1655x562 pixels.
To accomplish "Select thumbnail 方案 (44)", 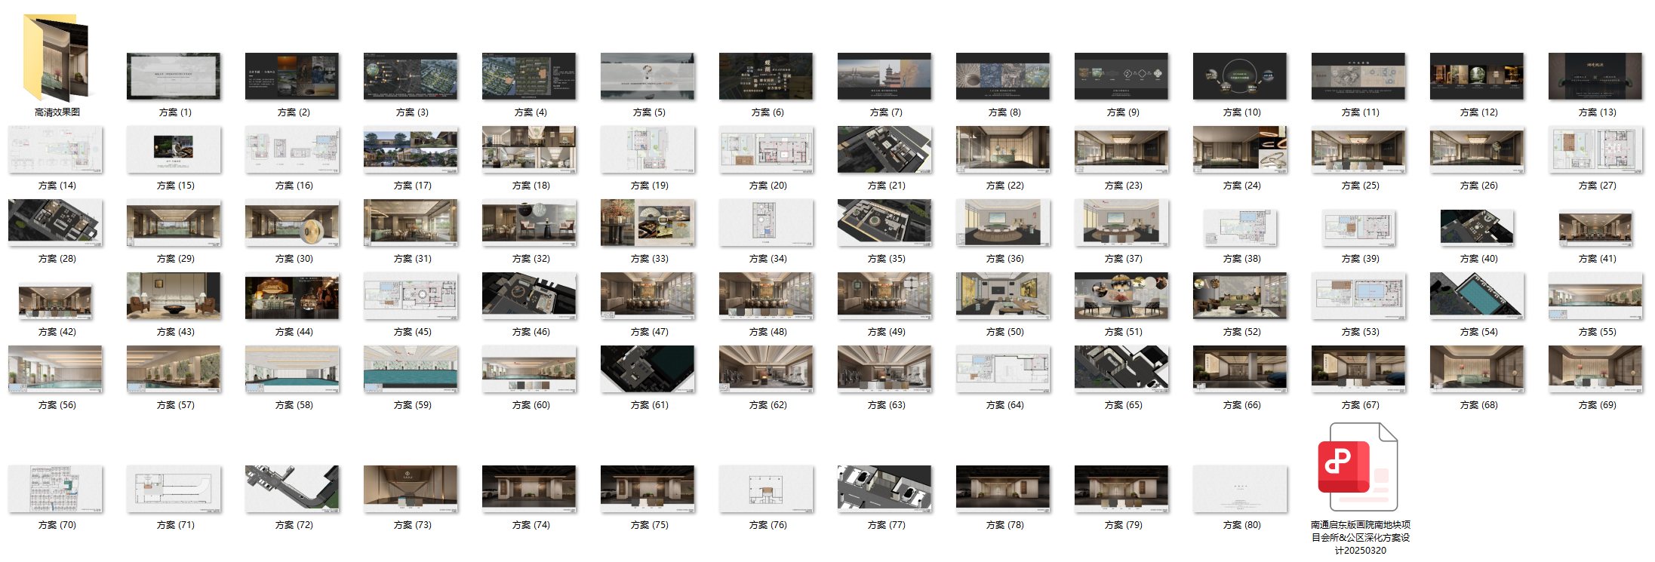I will tap(292, 297).
